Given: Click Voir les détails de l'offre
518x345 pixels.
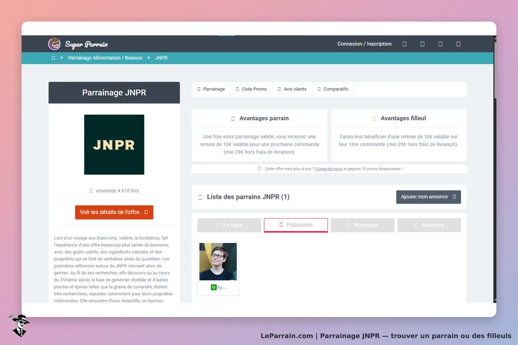Looking at the screenshot, I should (x=114, y=212).
